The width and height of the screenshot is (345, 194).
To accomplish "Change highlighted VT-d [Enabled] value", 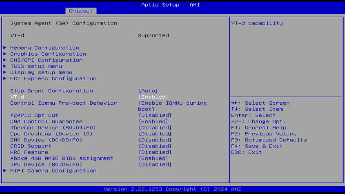I will point(153,97).
